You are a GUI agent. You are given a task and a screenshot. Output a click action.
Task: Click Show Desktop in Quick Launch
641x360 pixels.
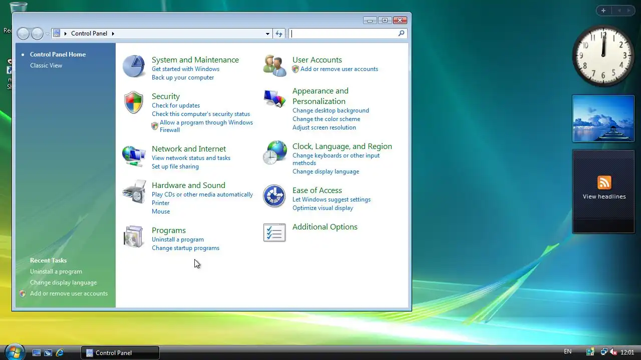[37, 352]
